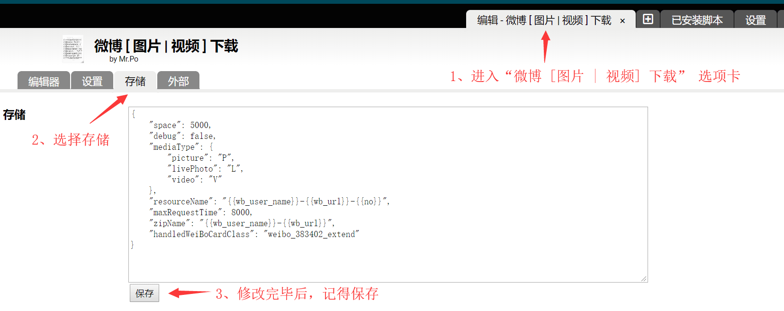784x311 pixels.
Task: Switch to the 外部 tab
Action: coord(178,81)
